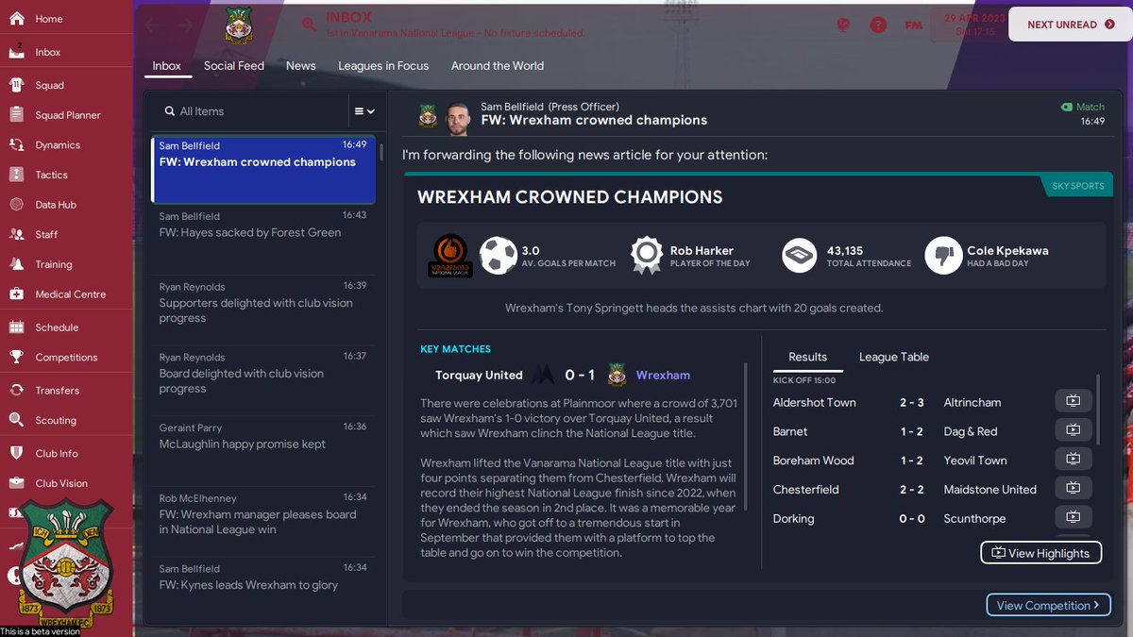Click the View Highlights button
Image resolution: width=1133 pixels, height=637 pixels.
[x=1041, y=553]
